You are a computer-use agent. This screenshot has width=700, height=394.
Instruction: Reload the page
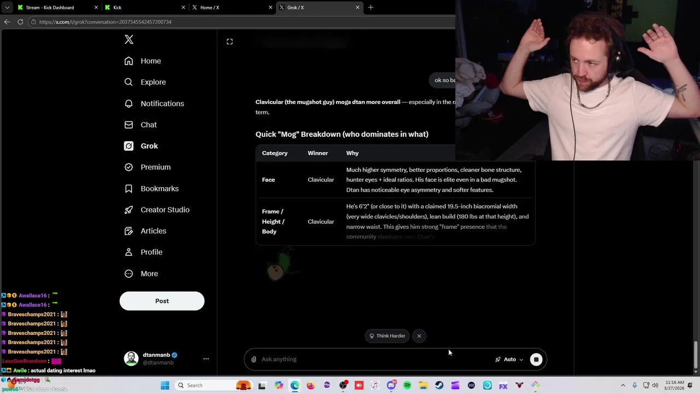click(x=20, y=22)
